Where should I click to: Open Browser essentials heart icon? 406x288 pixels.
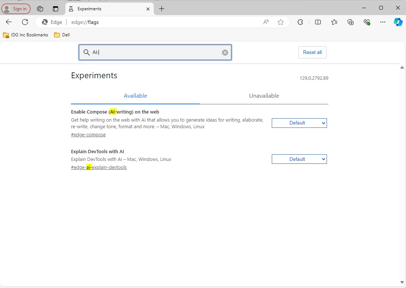[x=367, y=22]
